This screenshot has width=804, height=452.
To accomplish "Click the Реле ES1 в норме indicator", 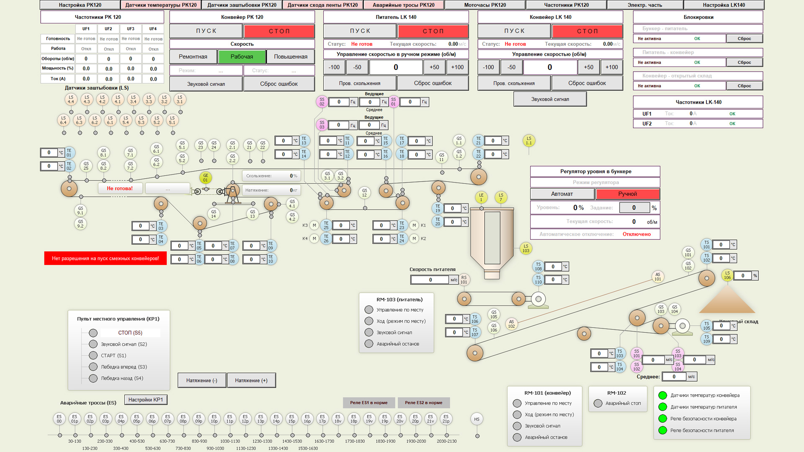I will 369,403.
